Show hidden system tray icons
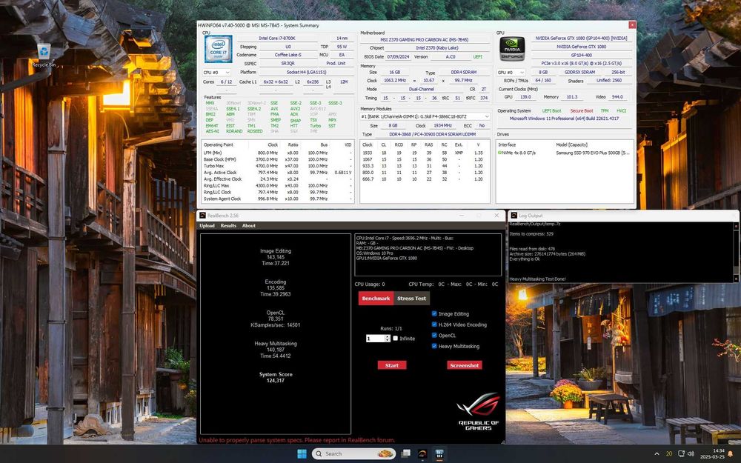The width and height of the screenshot is (741, 463). (657, 453)
